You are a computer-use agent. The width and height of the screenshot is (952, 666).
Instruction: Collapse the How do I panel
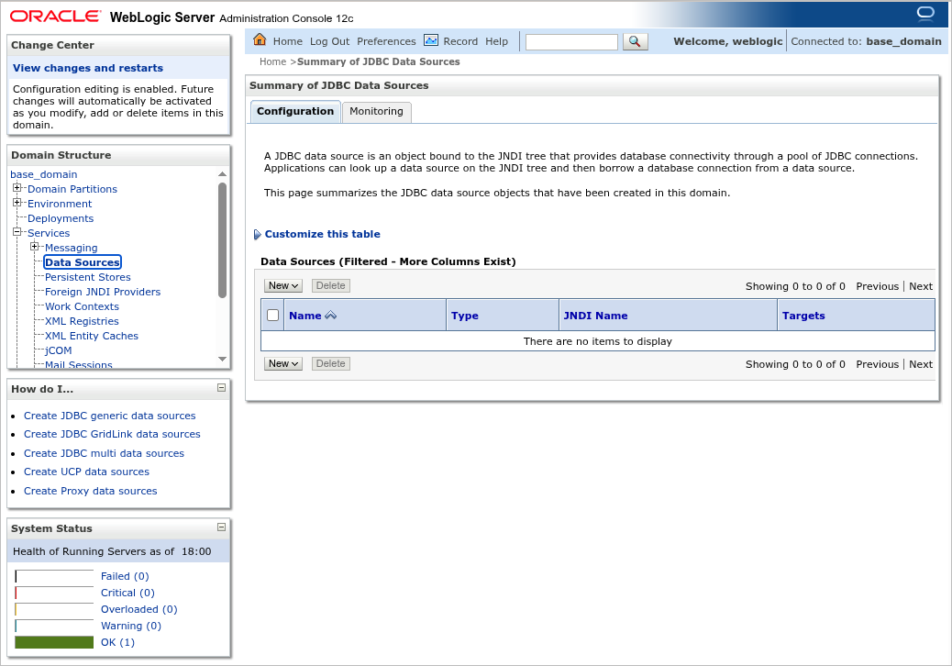pos(221,388)
